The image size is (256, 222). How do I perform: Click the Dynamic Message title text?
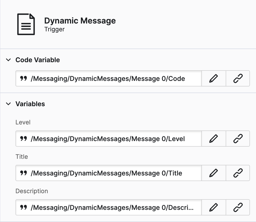(x=80, y=21)
